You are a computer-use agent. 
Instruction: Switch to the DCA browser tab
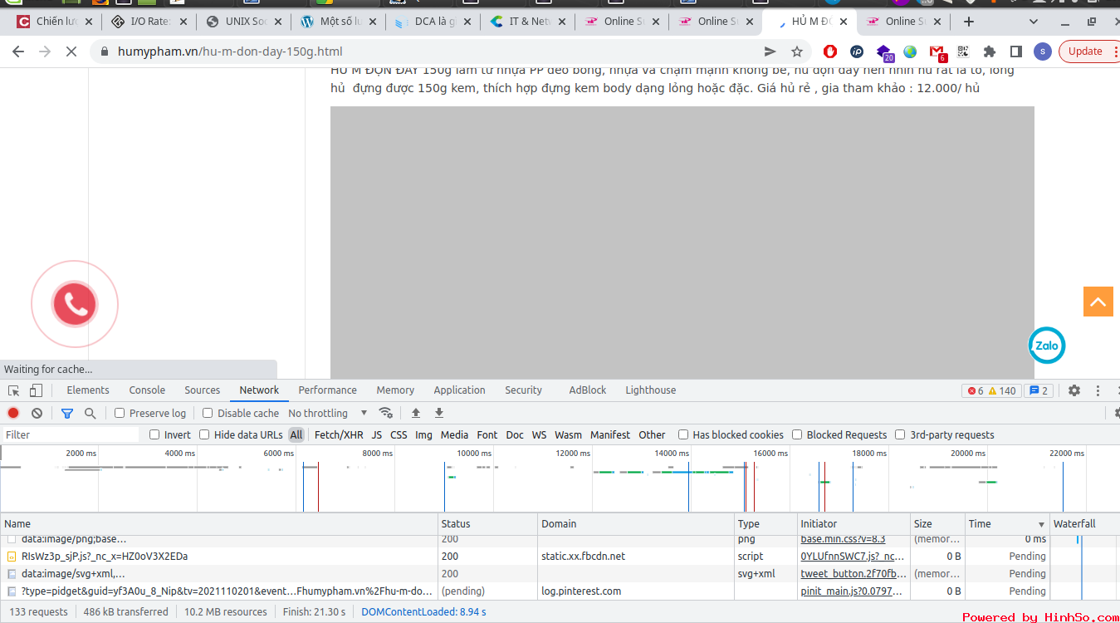pyautogui.click(x=432, y=22)
